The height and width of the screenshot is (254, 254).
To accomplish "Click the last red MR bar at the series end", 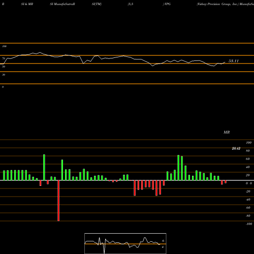I will click(x=226, y=182).
